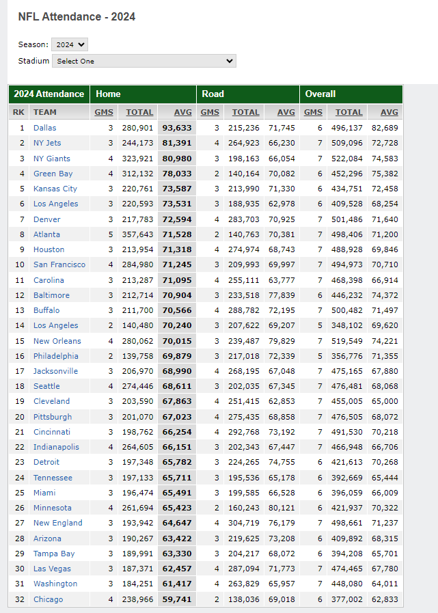This screenshot has height=613, width=438.
Task: Select NY Giants overall total 522,084
Action: 347,159
